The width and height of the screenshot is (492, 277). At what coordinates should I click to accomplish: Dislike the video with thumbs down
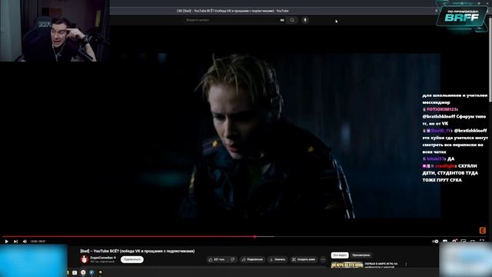232,259
